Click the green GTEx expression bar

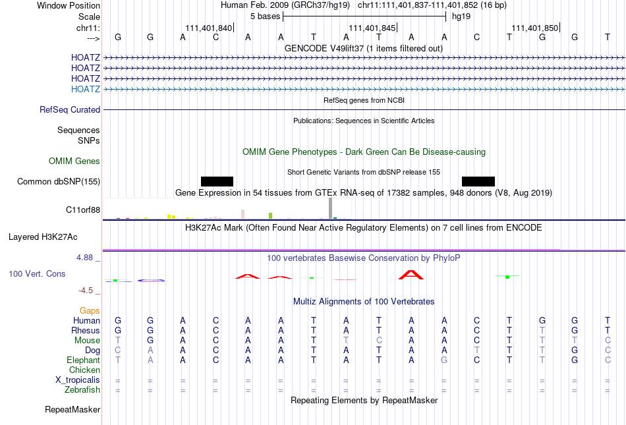pos(271,216)
